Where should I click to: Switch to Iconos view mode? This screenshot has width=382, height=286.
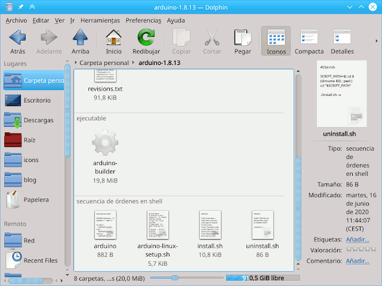point(276,41)
